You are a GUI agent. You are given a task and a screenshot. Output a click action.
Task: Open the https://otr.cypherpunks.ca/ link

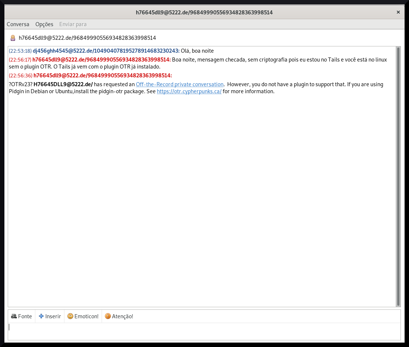[189, 91]
